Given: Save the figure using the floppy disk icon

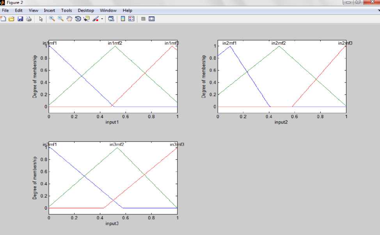Looking at the screenshot, I should (20, 19).
